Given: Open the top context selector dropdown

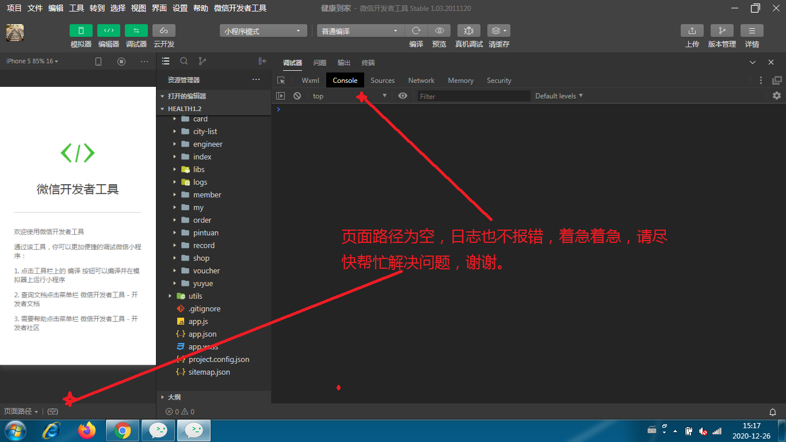Looking at the screenshot, I should (350, 96).
